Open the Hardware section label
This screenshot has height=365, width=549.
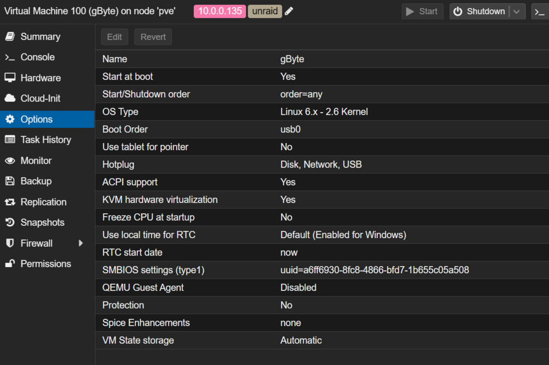coord(41,78)
